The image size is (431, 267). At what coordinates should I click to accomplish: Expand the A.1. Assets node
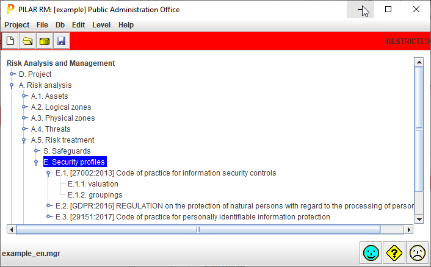[24, 96]
